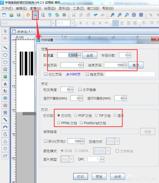The width and height of the screenshot is (159, 183).
Task: Click the bold B formatting icon
Action: point(81,23)
